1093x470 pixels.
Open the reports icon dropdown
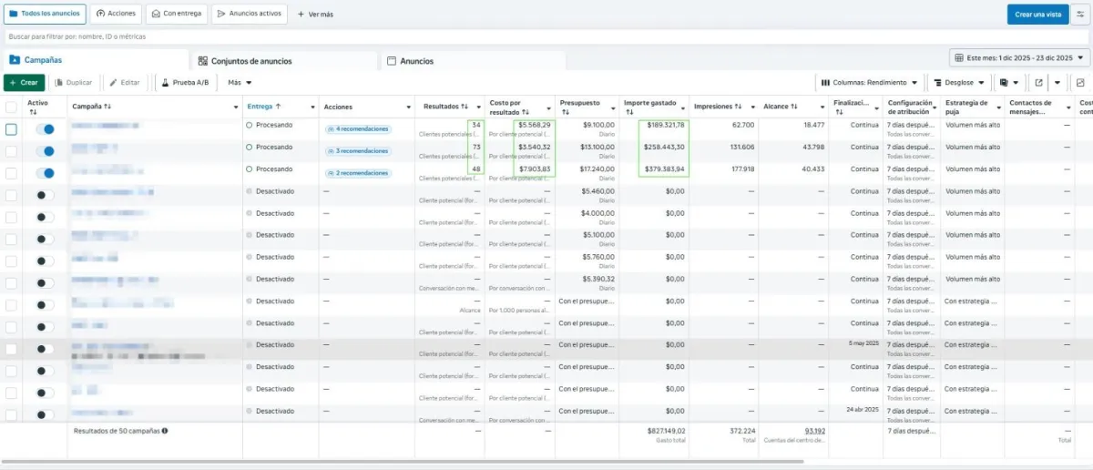1008,82
